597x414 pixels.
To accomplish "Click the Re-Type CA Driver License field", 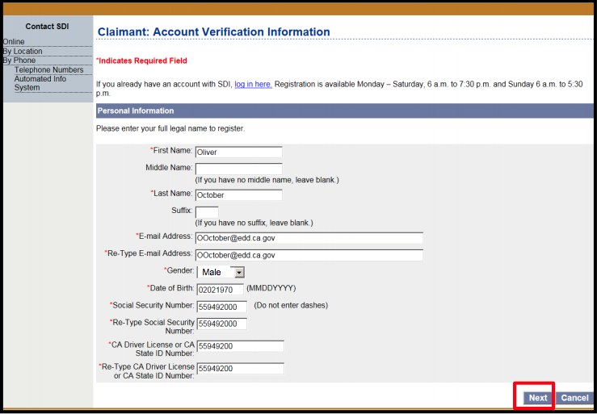I will pyautogui.click(x=239, y=368).
